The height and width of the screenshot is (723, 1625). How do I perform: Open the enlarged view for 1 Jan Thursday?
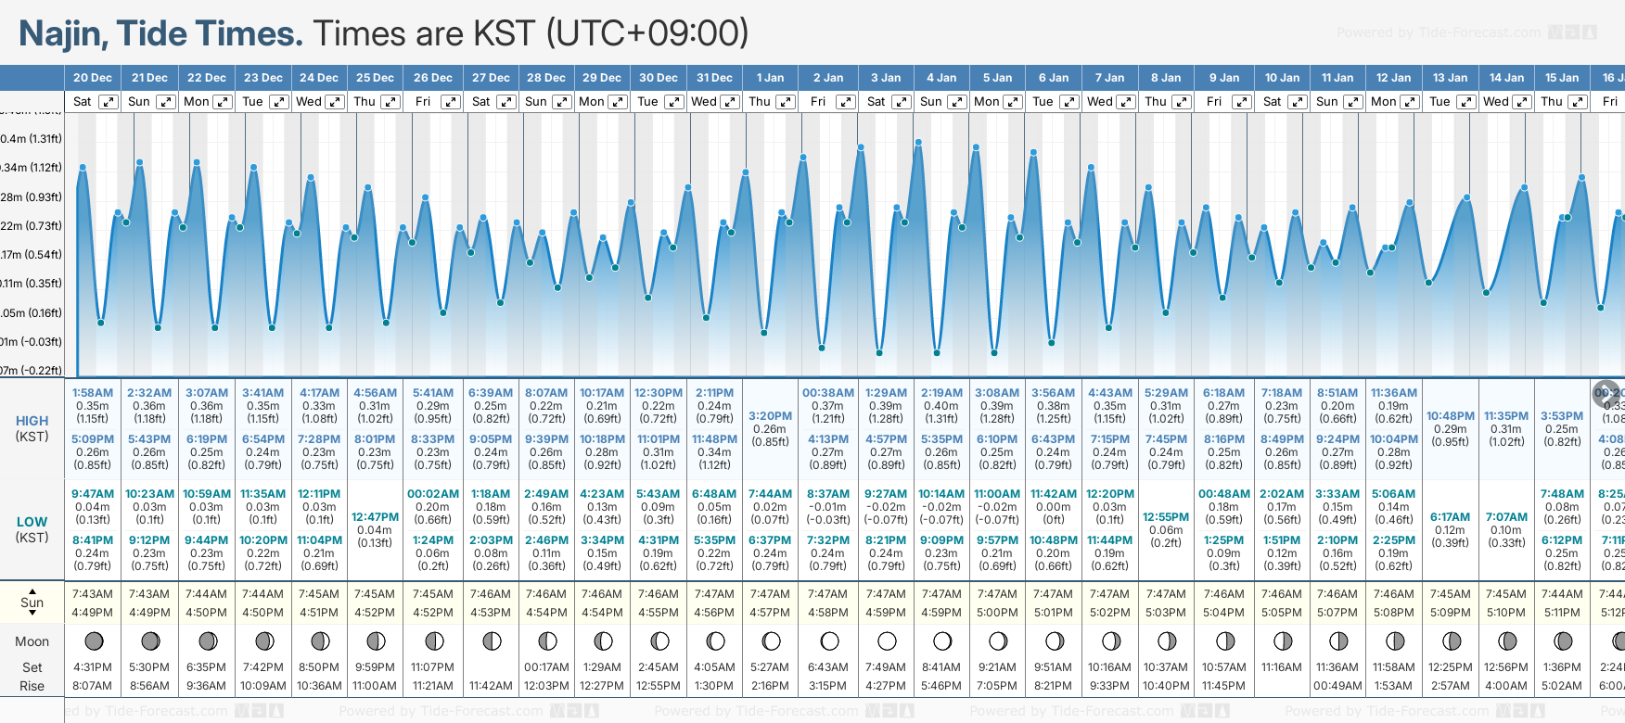[x=786, y=102]
